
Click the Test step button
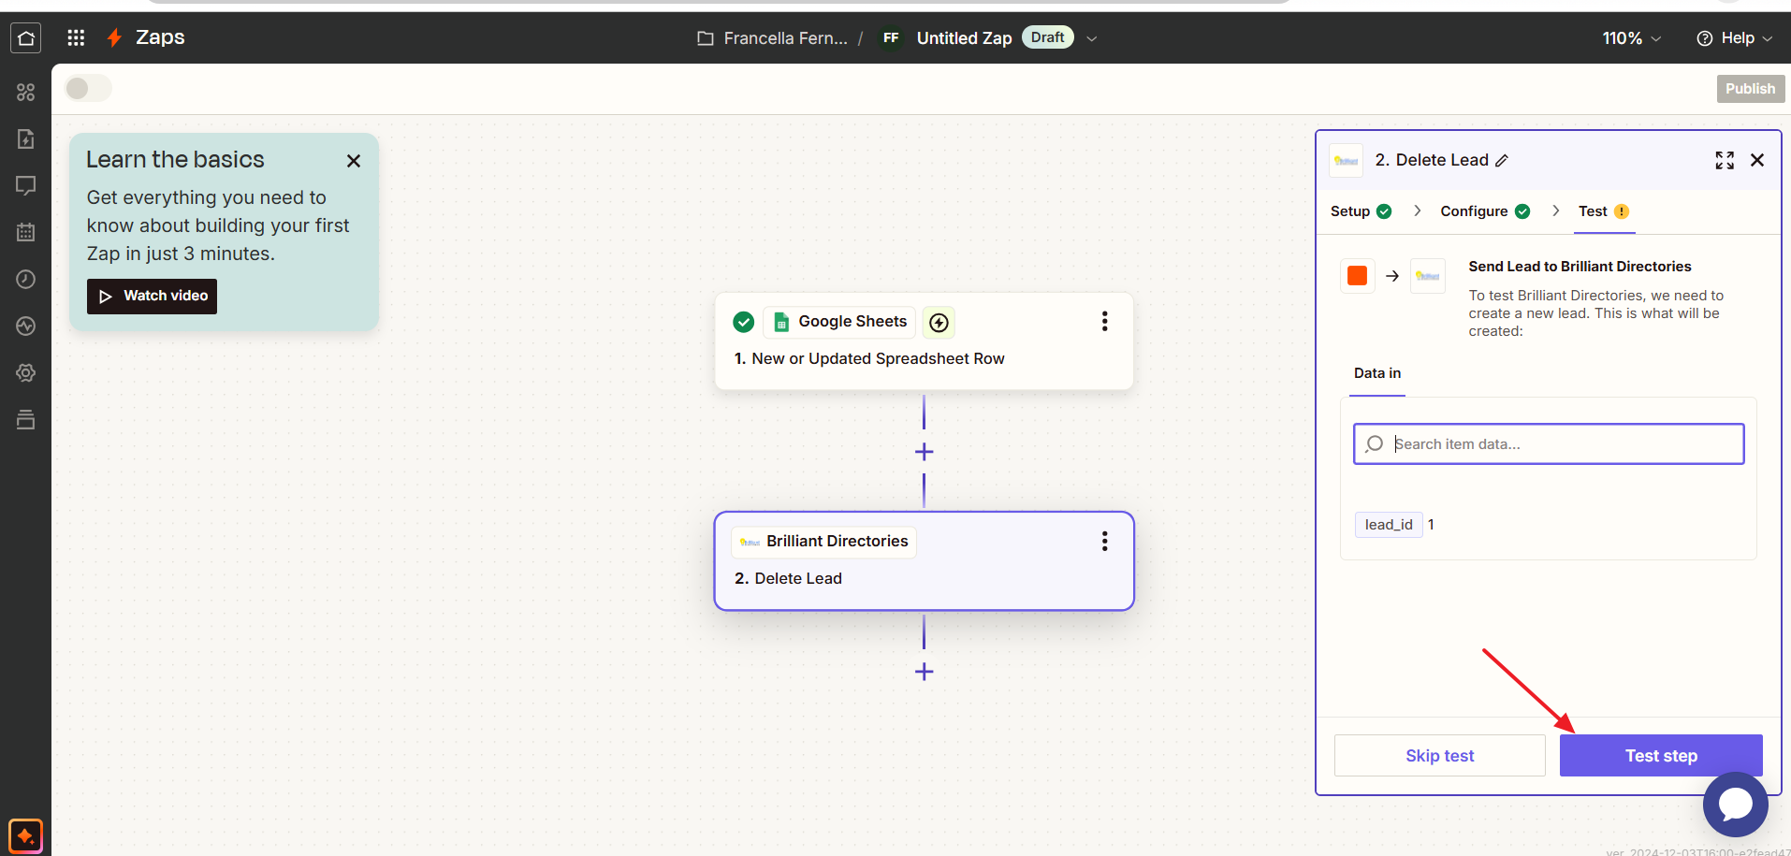coord(1661,756)
